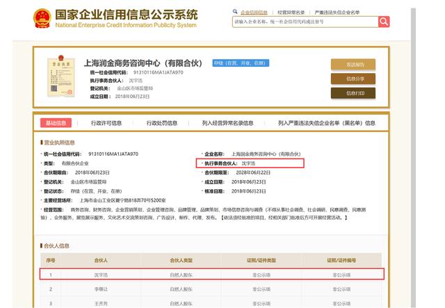Switch to the 行政处罚信息 tab

(162, 123)
